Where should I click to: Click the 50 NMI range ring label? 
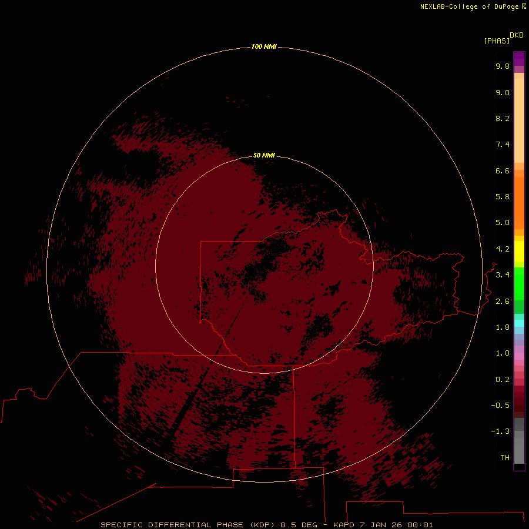tap(264, 155)
